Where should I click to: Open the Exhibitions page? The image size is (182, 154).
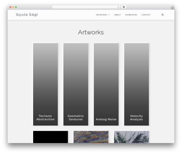(x=131, y=15)
